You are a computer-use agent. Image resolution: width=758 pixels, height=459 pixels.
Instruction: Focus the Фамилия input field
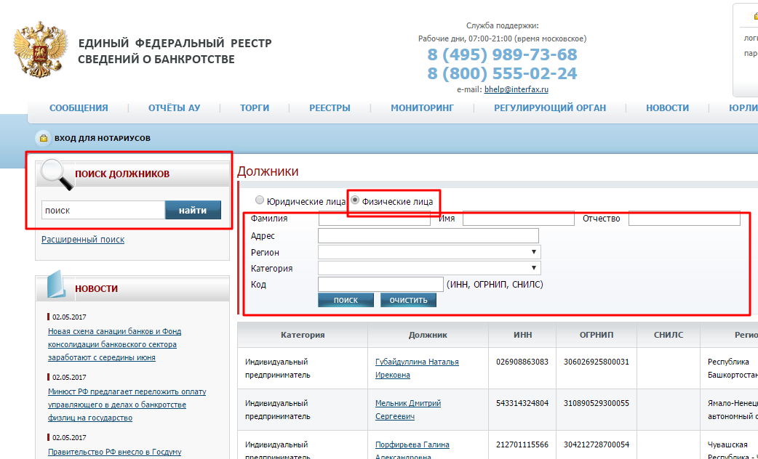click(374, 219)
